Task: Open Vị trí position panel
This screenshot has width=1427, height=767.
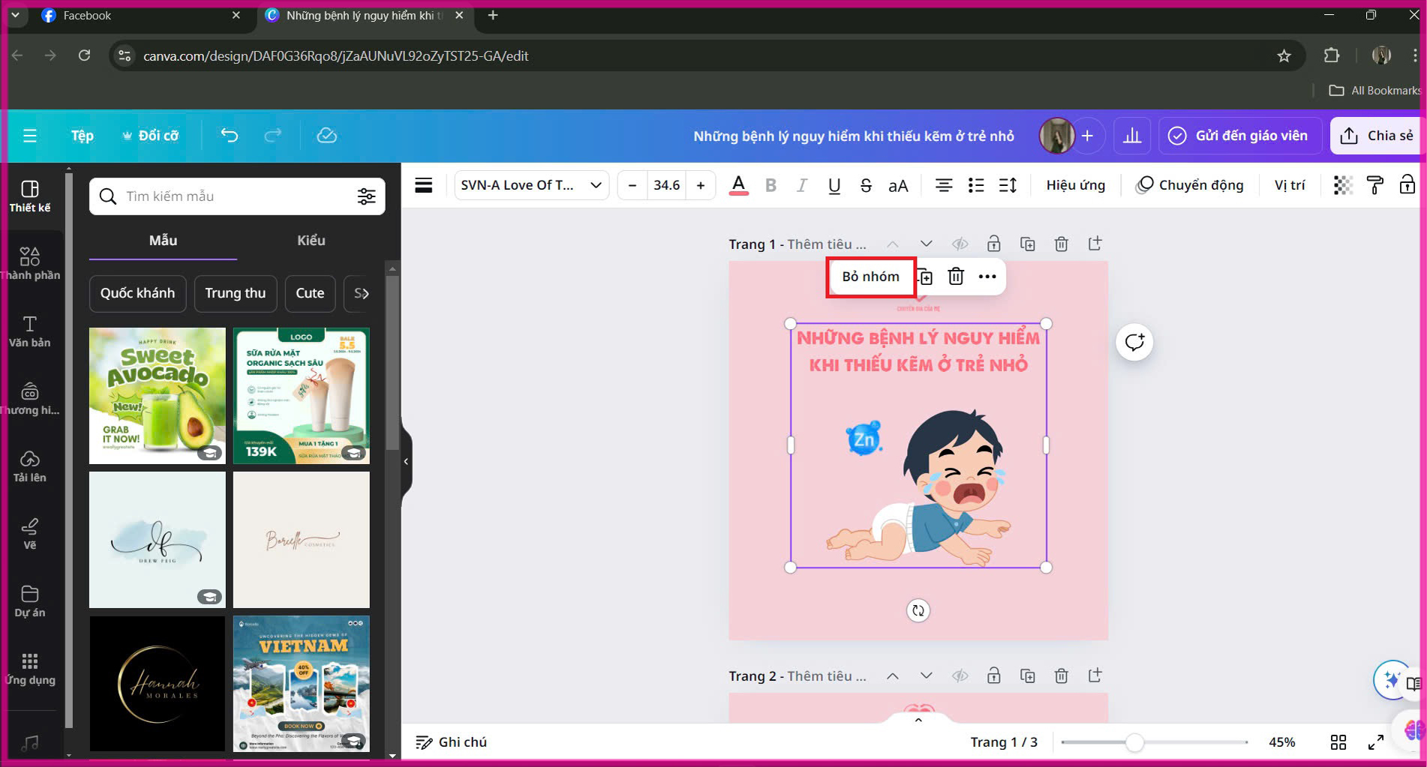Action: coord(1290,185)
